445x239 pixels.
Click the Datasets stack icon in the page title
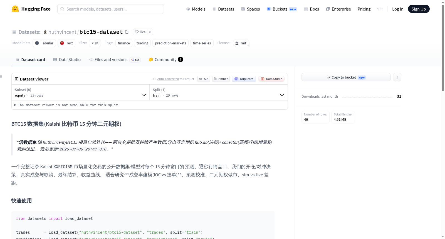point(14,32)
